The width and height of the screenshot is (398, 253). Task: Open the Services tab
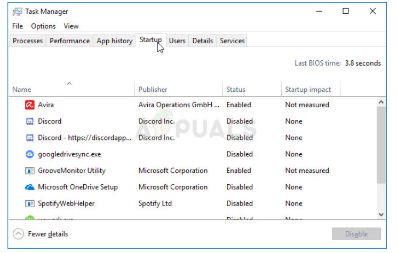[x=232, y=41]
